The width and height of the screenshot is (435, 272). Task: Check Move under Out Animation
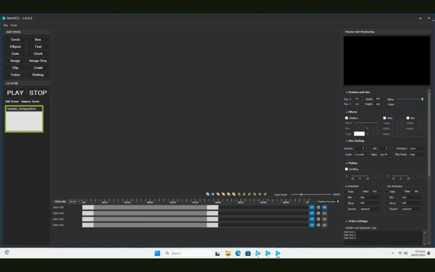tap(387, 203)
